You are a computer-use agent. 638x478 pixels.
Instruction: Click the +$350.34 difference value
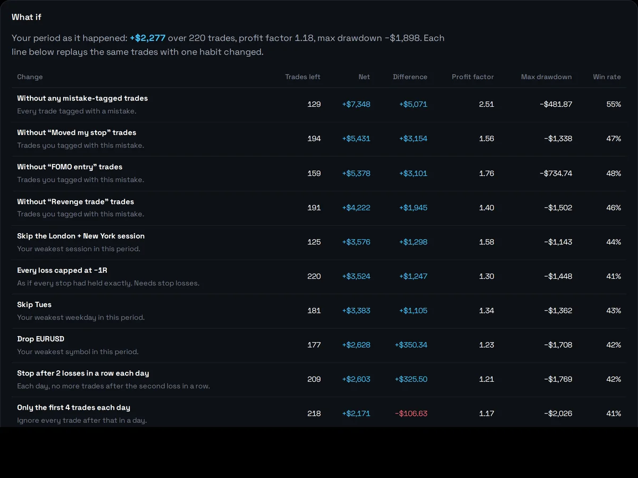pyautogui.click(x=411, y=345)
